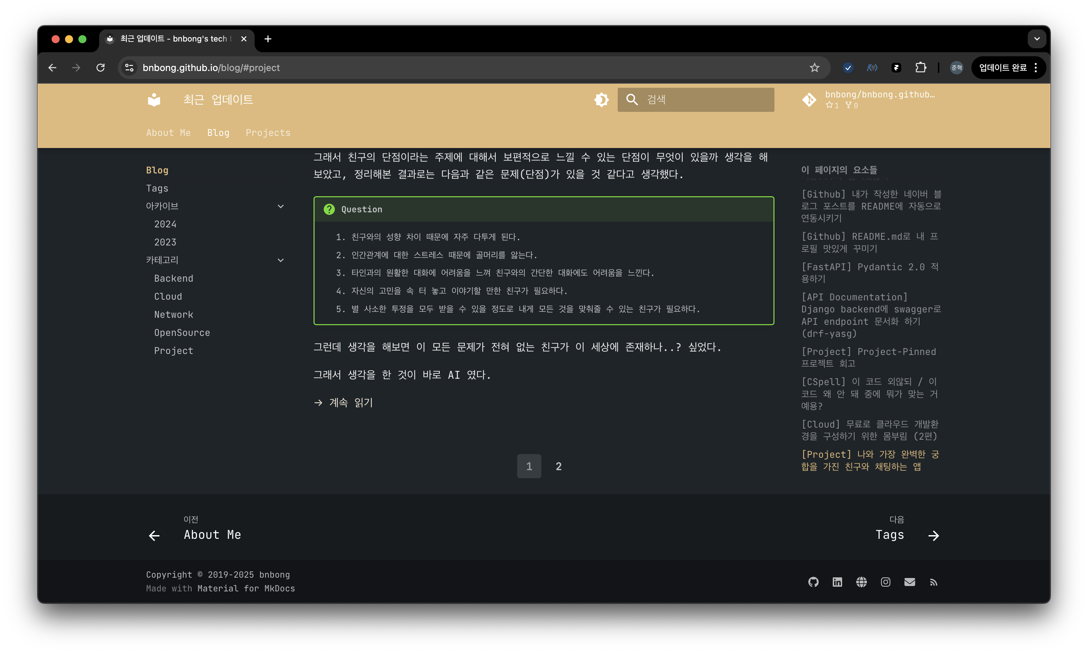This screenshot has width=1088, height=653.
Task: Click the email envelope footer icon
Action: [910, 582]
